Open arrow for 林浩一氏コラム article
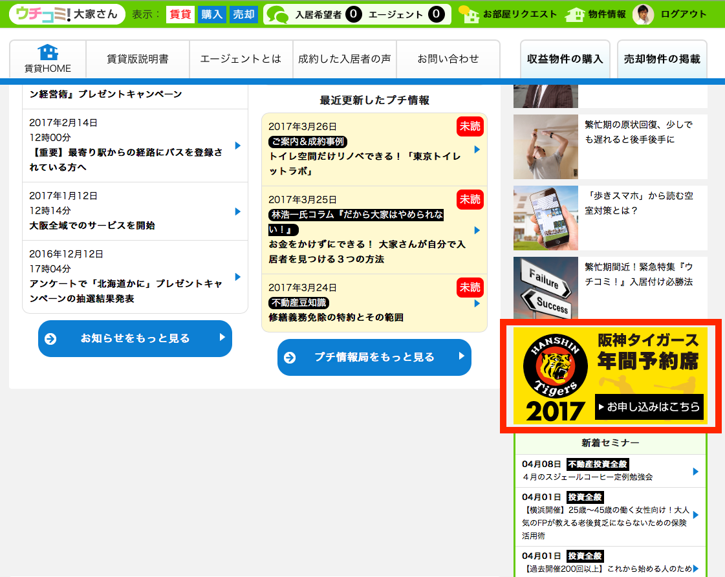The image size is (725, 577). 477,230
